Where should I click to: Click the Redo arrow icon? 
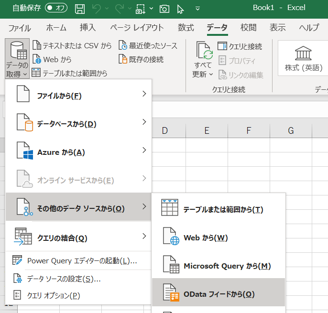pyautogui.click(x=120, y=9)
